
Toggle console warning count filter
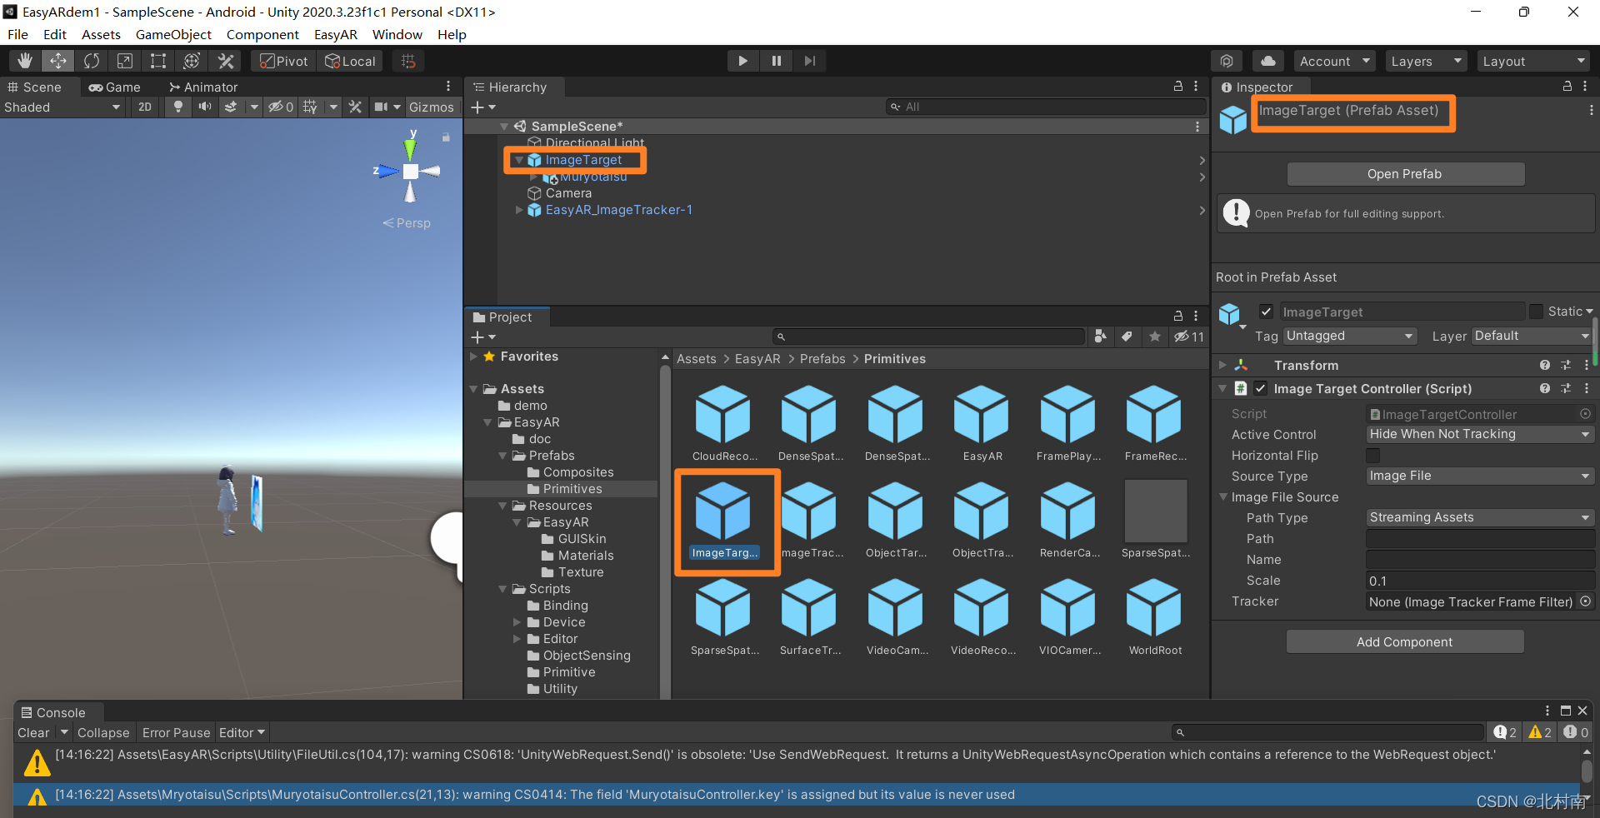1540,732
